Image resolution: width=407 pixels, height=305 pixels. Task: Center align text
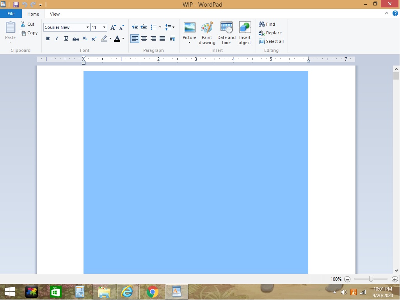144,39
